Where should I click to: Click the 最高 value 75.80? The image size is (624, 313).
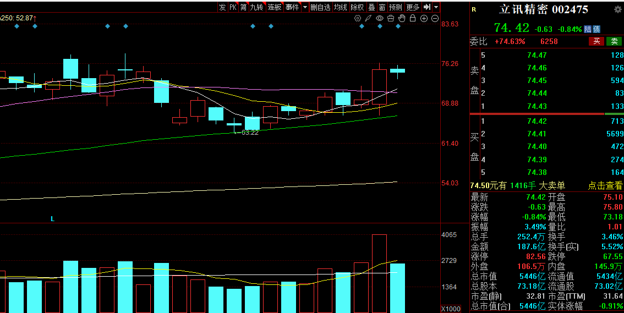(613, 207)
